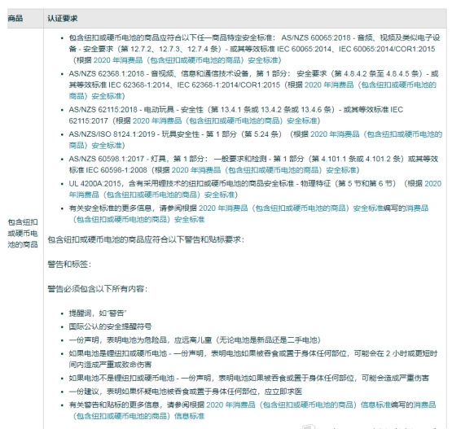Click the '警告和标签:' line
The width and height of the screenshot is (452, 429).
pos(69,265)
